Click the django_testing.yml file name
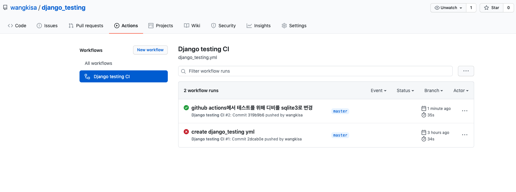The image size is (516, 192). tap(198, 57)
